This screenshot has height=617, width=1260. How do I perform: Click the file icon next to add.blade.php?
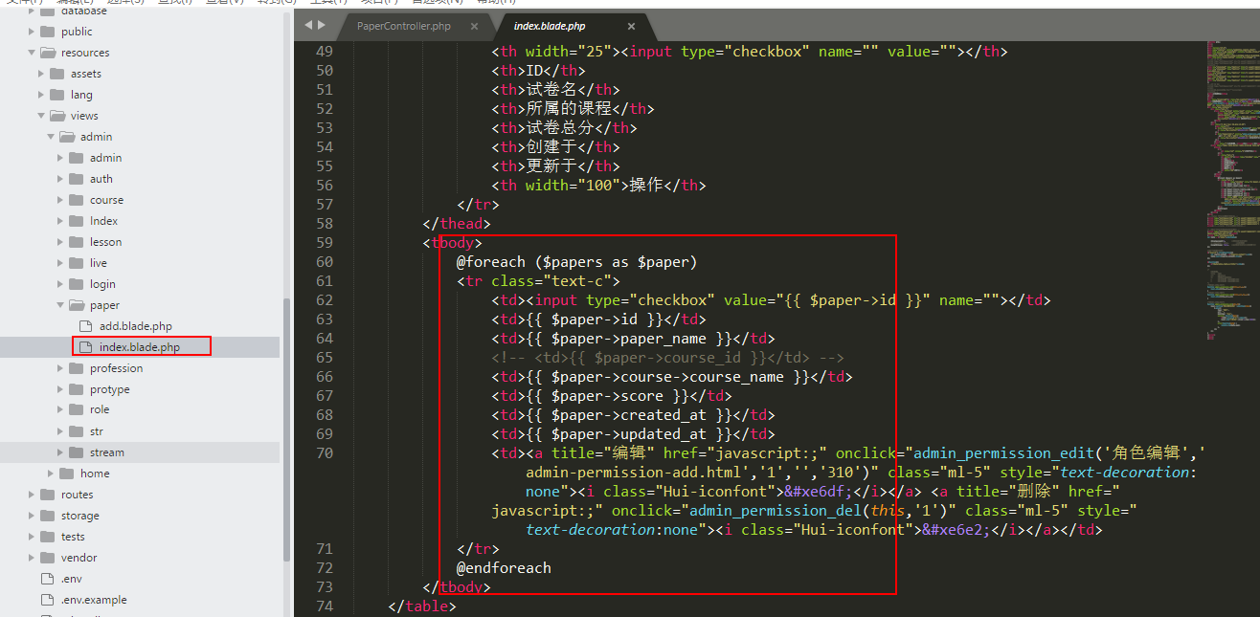84,326
